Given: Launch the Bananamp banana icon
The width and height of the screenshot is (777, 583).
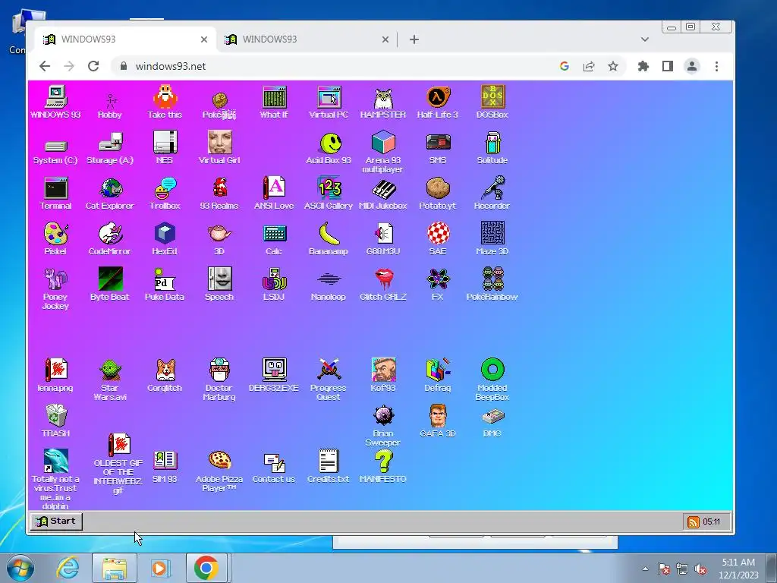Looking at the screenshot, I should (329, 234).
